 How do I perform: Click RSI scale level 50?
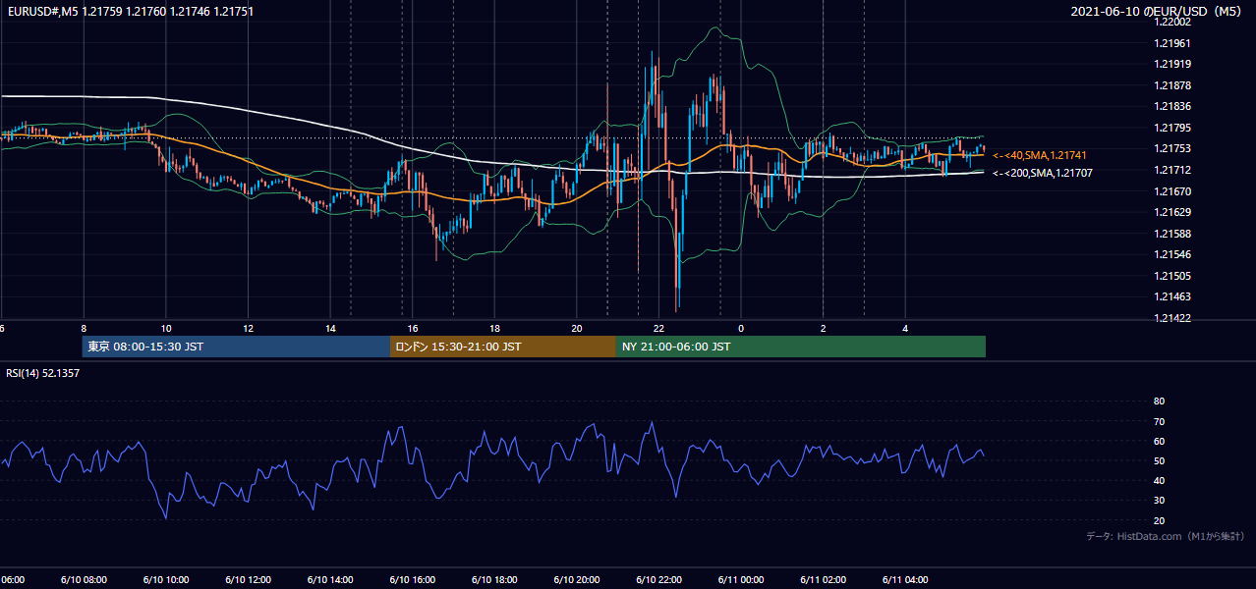click(x=1159, y=460)
